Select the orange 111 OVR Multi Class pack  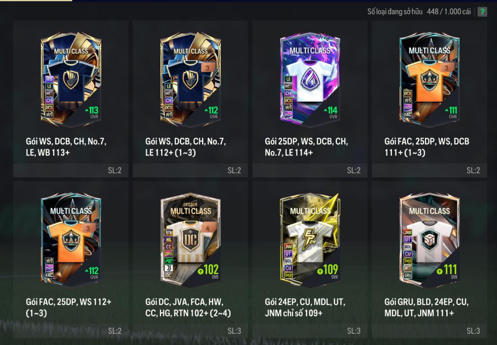430,79
